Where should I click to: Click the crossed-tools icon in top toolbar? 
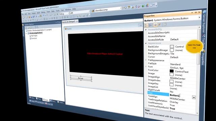pyautogui.click(x=139, y=7)
